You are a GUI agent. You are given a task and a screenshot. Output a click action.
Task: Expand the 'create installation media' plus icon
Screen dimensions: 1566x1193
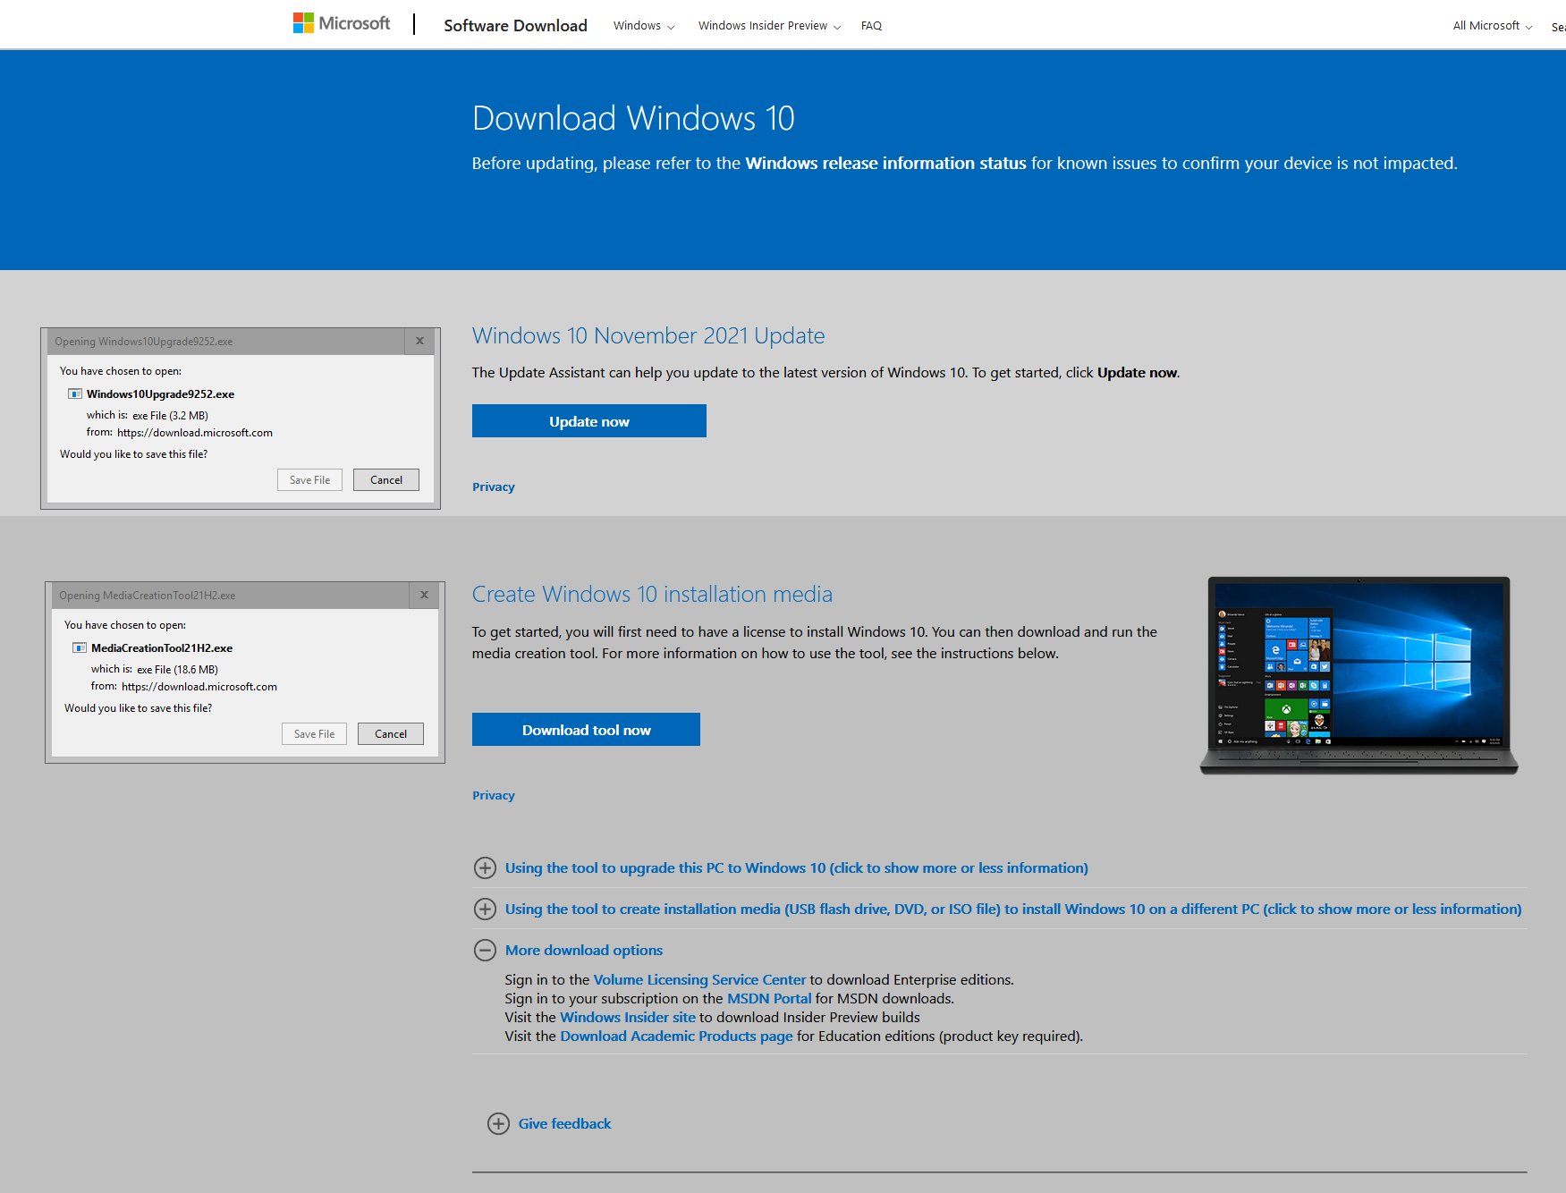[x=485, y=909]
